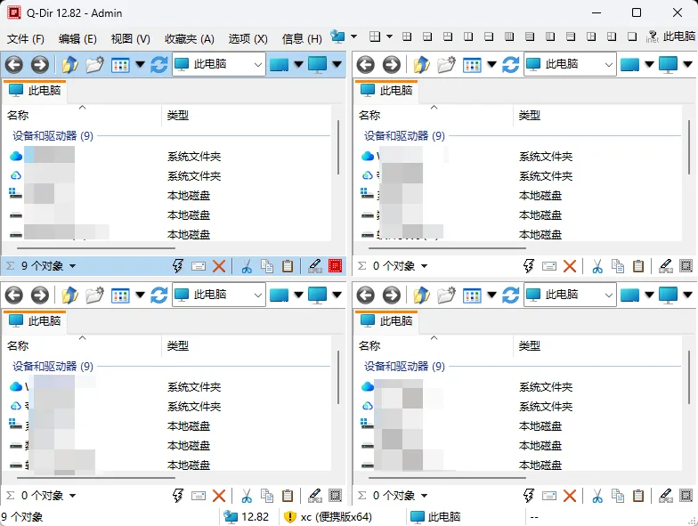Go back in the top-right pane
The height and width of the screenshot is (526, 698).
tap(365, 64)
